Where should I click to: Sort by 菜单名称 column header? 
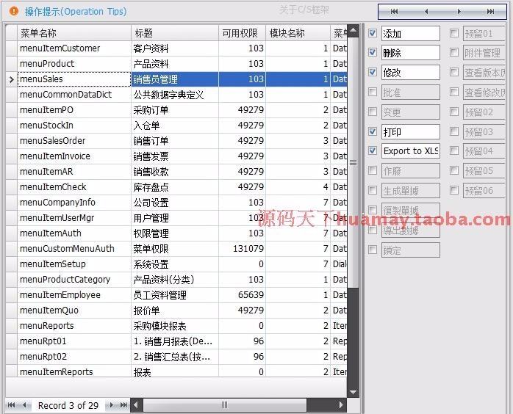(x=74, y=33)
